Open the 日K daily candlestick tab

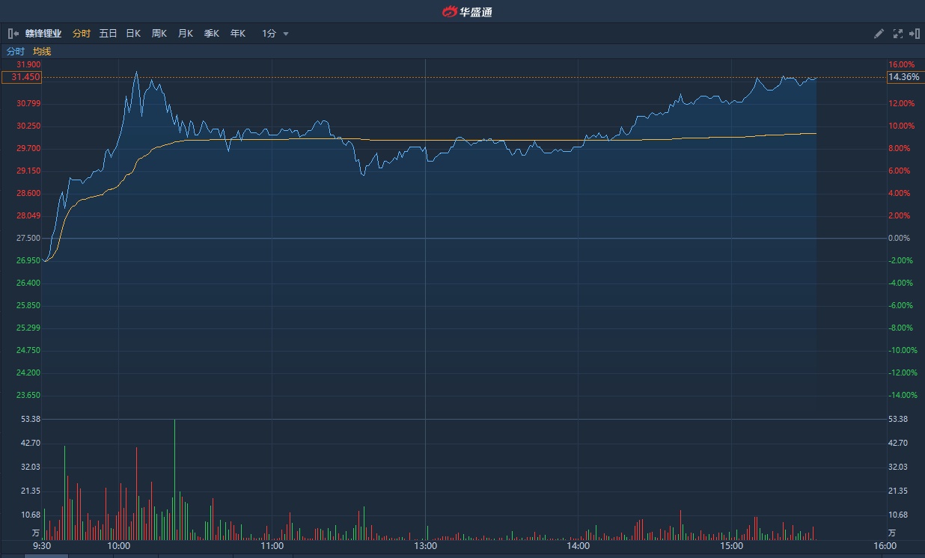tap(133, 34)
